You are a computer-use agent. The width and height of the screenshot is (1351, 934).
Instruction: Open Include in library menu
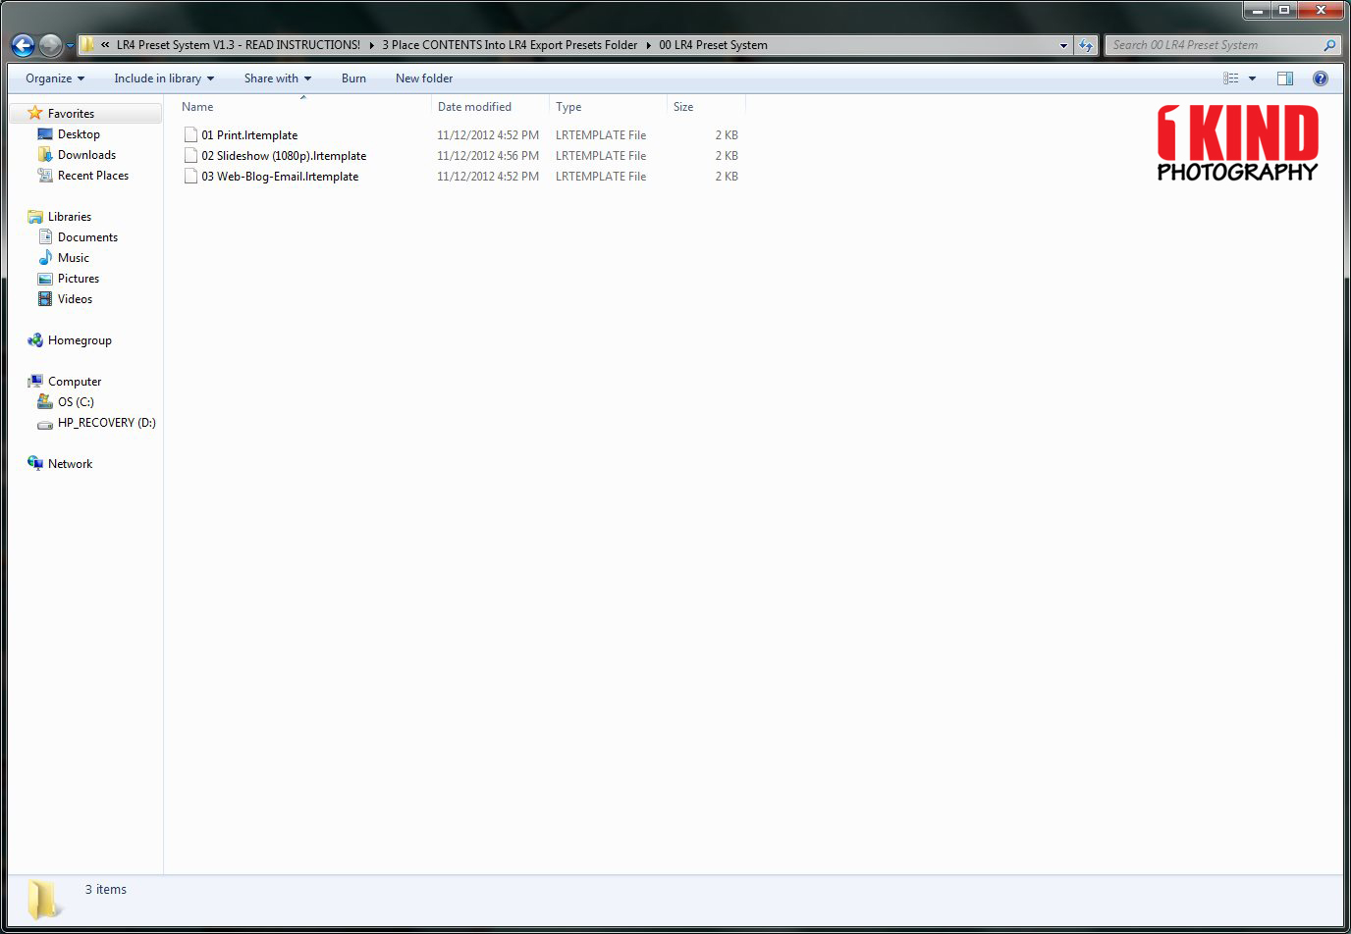pyautogui.click(x=164, y=78)
